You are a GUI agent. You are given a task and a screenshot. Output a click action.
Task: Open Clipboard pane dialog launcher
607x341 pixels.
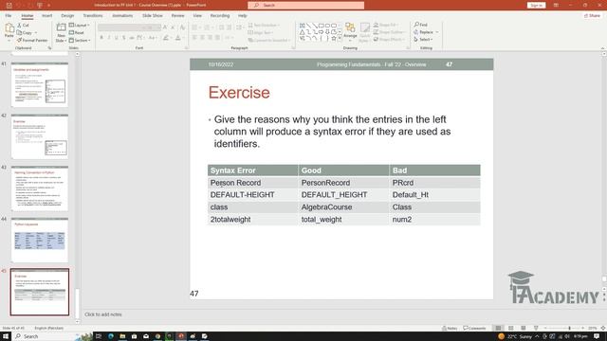tap(49, 48)
